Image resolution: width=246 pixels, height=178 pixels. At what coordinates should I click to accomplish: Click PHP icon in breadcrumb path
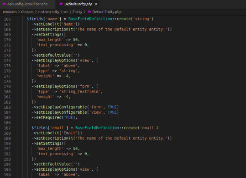[89, 12]
